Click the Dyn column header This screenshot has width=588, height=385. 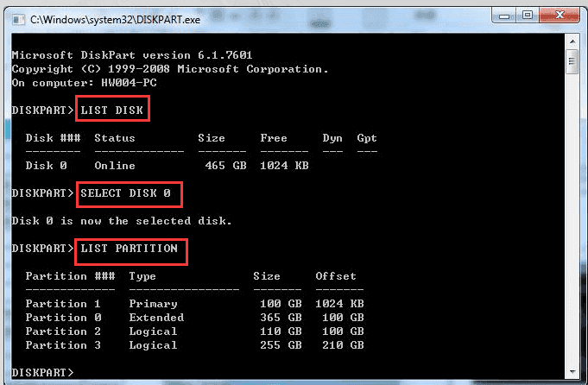coord(332,138)
